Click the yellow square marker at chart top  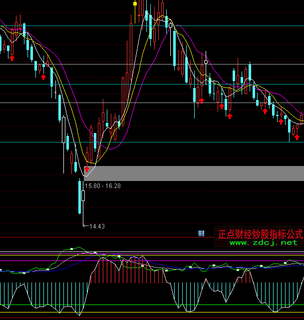135,3
